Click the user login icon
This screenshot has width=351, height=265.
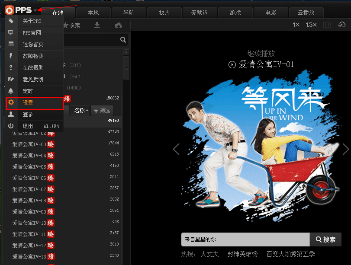tap(11, 114)
